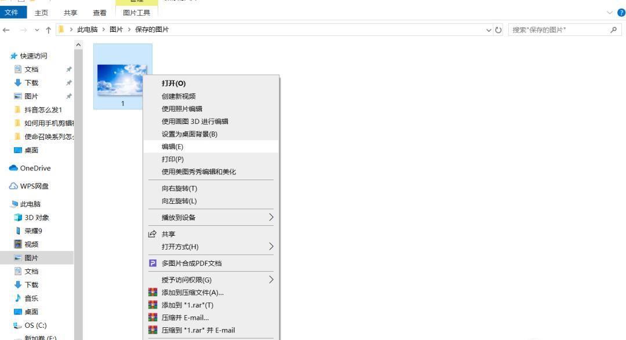Switch to the 共享 ribbon tab
This screenshot has height=340, width=626.
70,13
